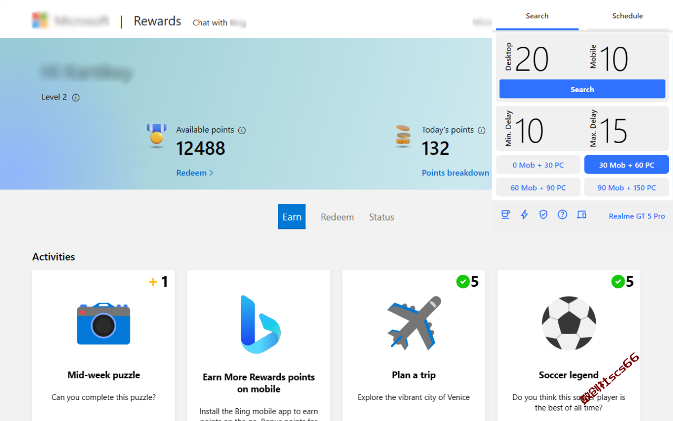Select the 60 Mob + 90 PC preset
673x421 pixels.
click(538, 187)
